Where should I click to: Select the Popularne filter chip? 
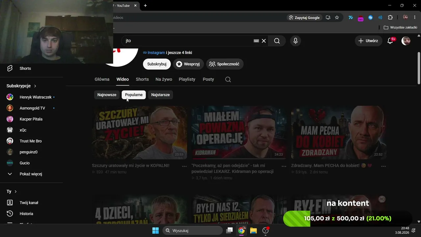coord(134,95)
